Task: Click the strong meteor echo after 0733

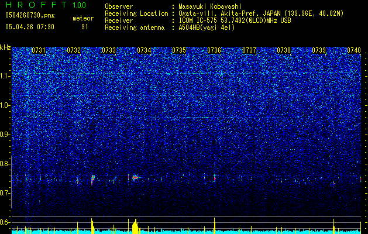Action: tap(135, 178)
